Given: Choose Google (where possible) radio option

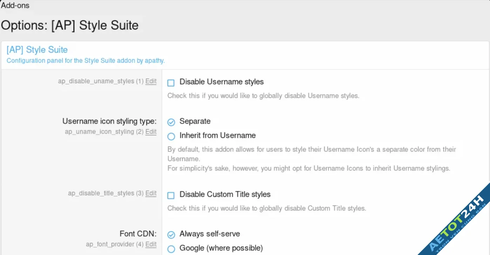Looking at the screenshot, I should tap(171, 249).
